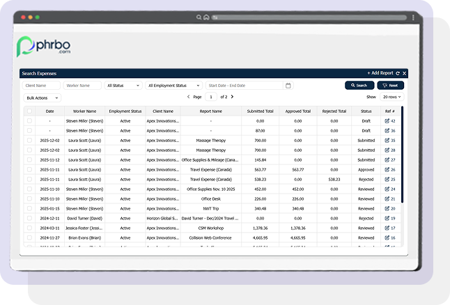Close the Search Expenses panel with X

(x=405, y=73)
